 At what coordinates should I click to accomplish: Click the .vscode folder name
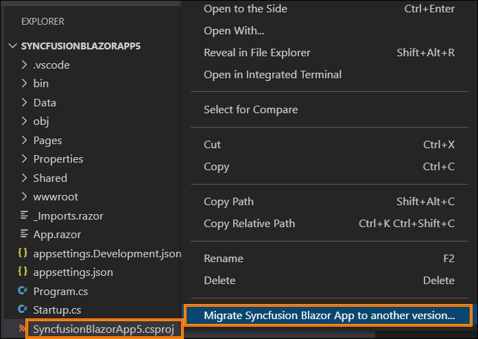click(x=51, y=65)
